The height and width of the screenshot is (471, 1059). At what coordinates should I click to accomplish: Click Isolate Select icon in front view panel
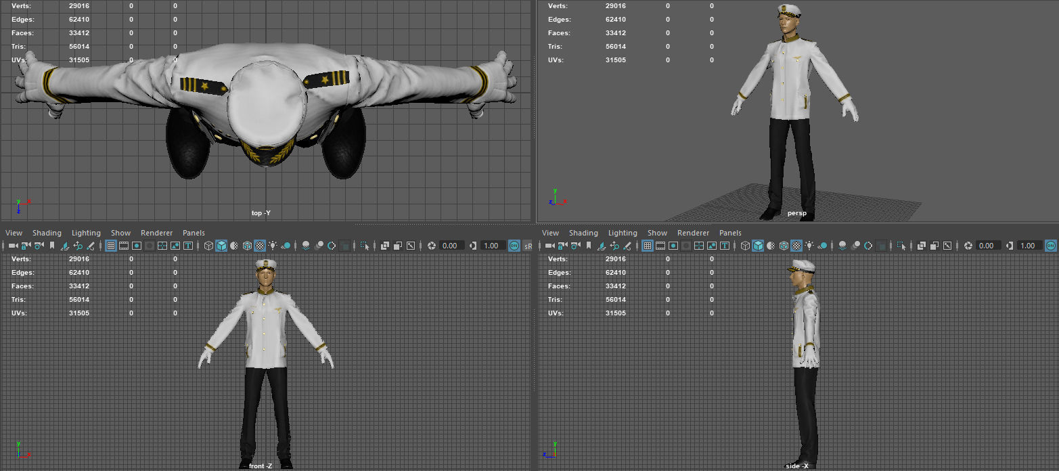[x=365, y=246]
